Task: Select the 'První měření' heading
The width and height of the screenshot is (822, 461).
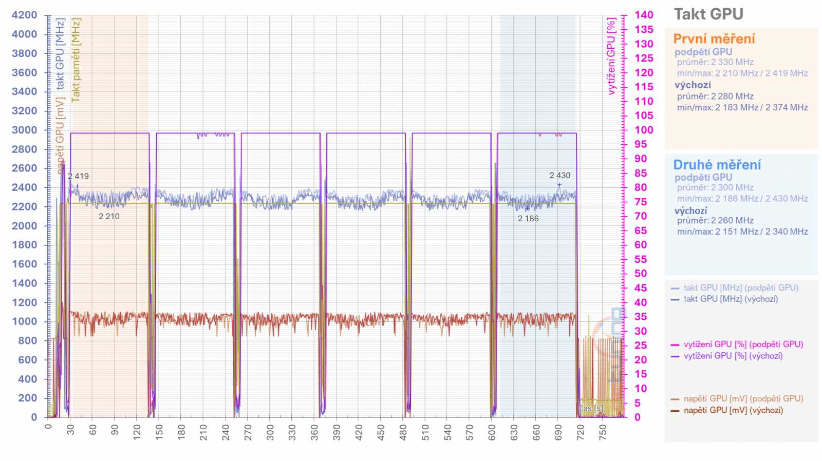Action: click(714, 39)
